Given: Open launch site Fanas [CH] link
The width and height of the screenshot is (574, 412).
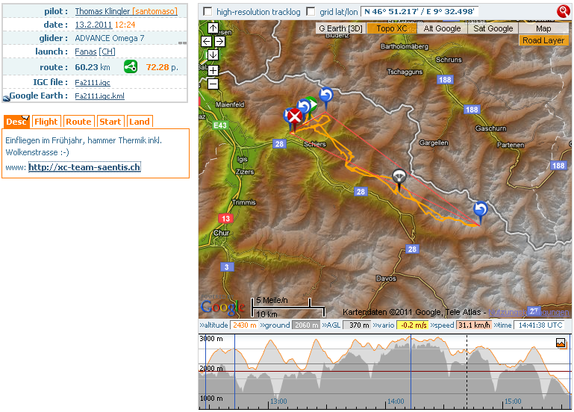Looking at the screenshot, I should point(95,51).
